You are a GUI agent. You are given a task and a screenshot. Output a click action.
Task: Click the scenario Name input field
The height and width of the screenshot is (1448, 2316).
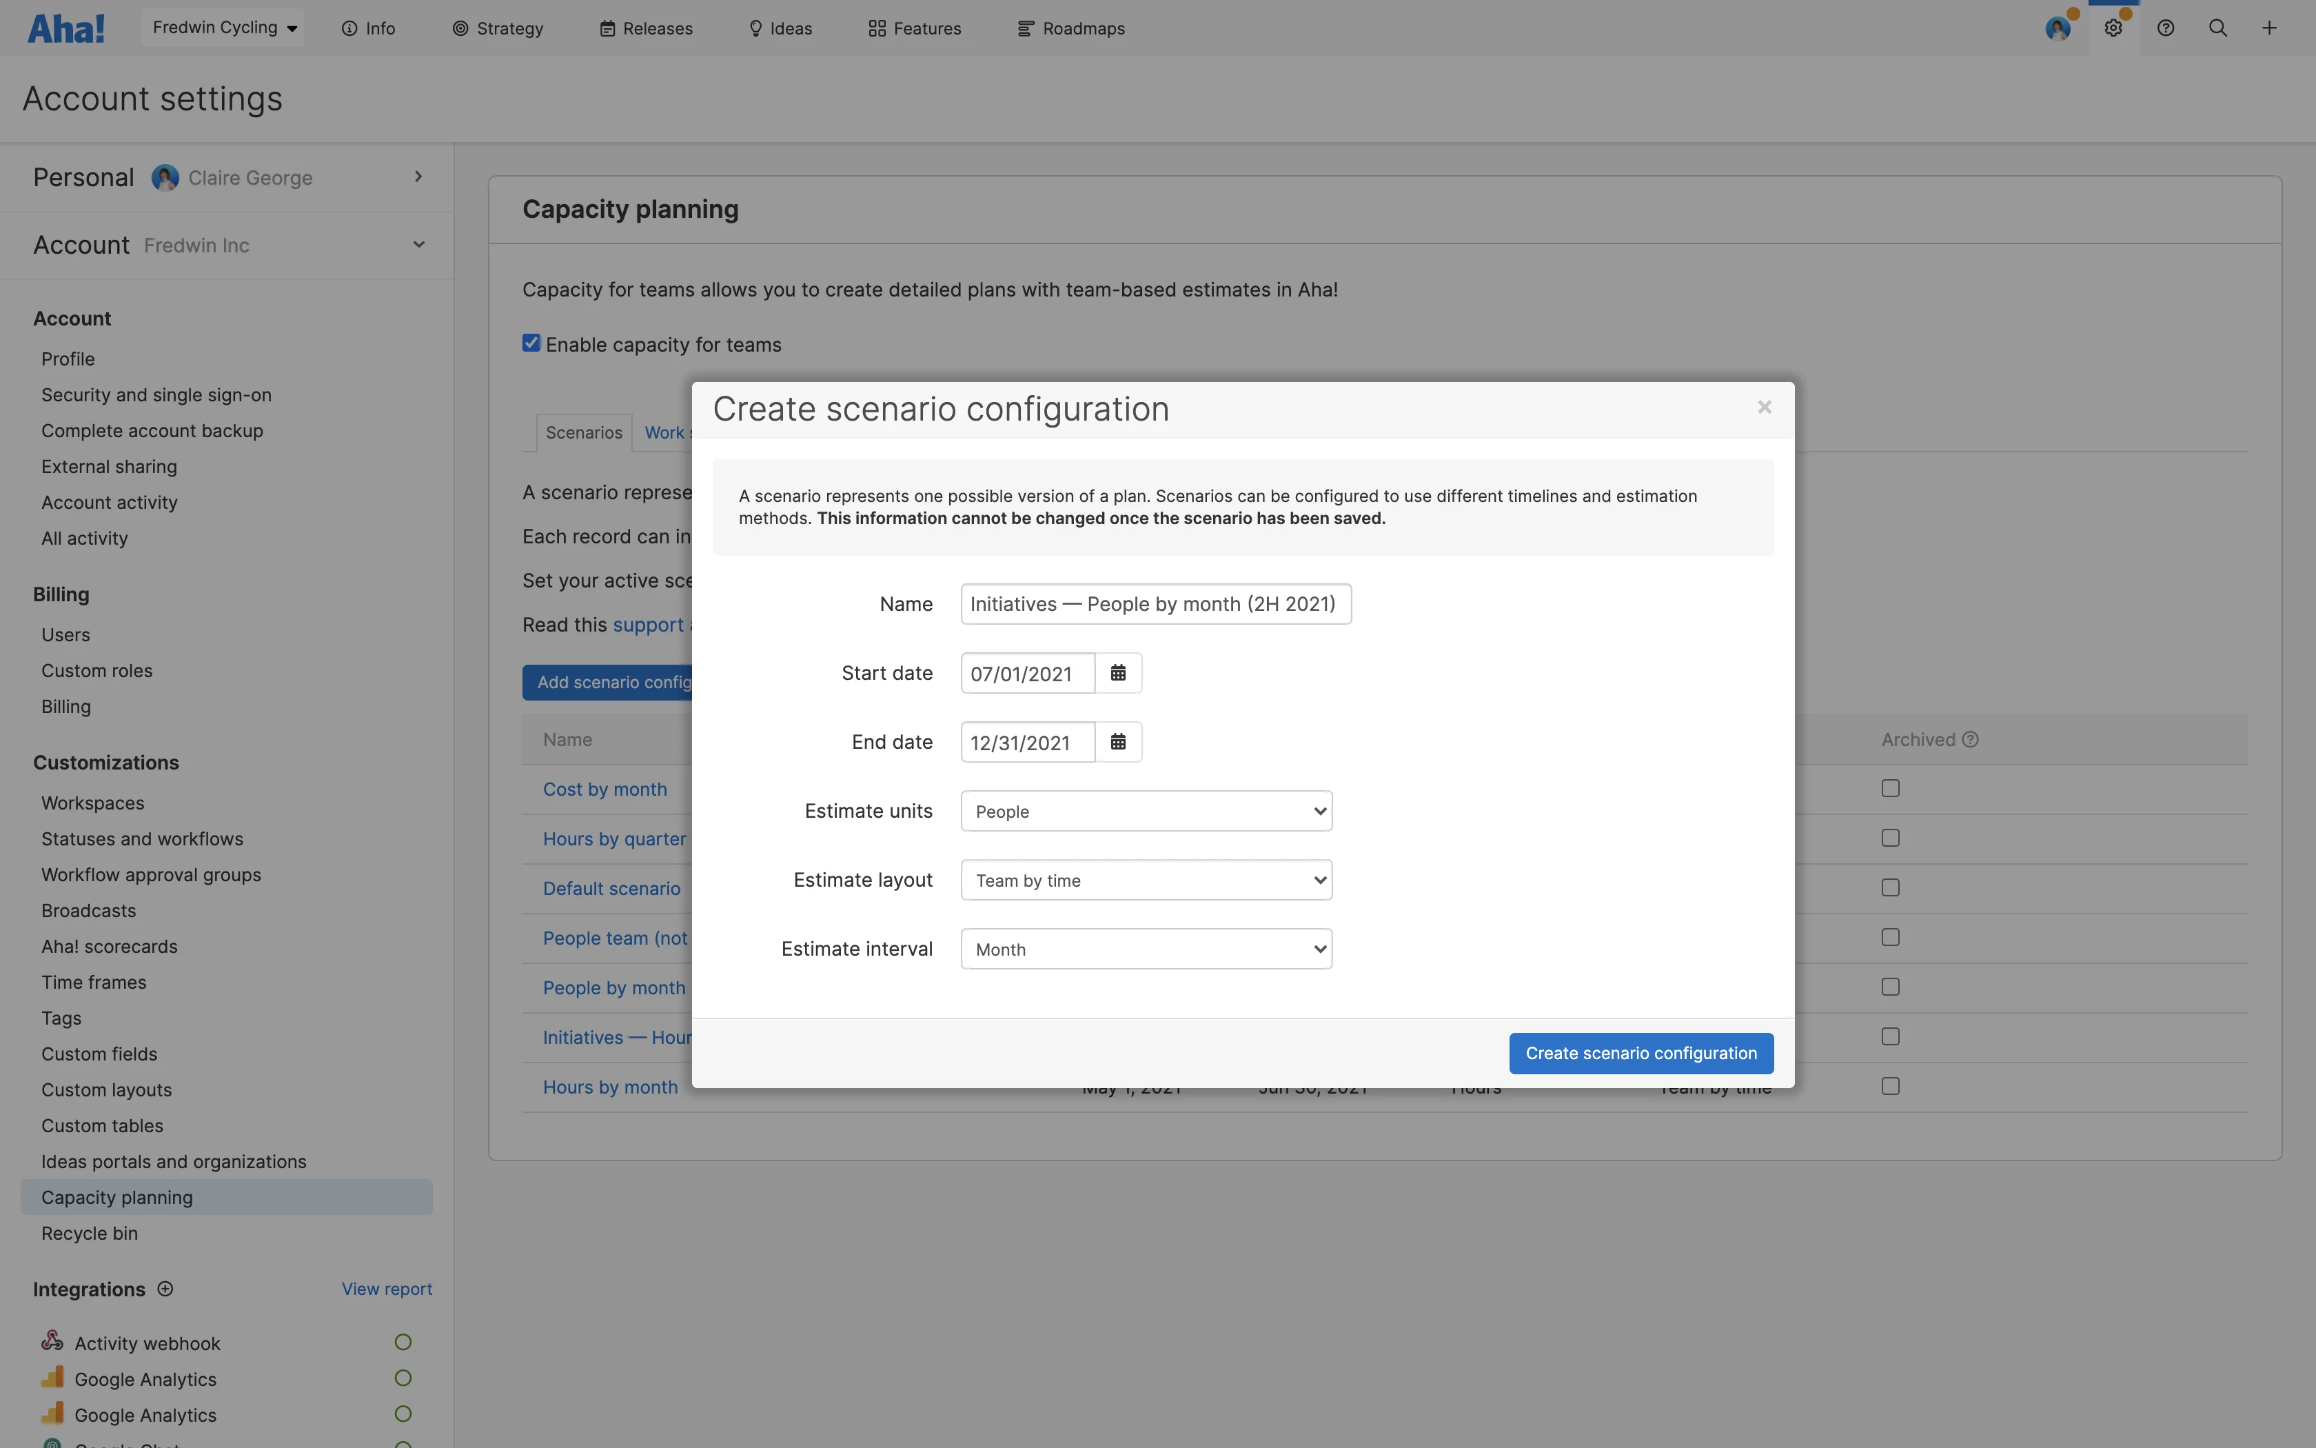(1155, 604)
